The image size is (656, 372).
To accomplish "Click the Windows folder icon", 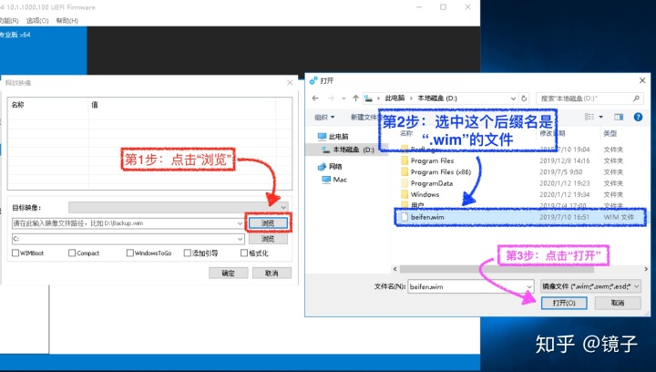I will coord(405,194).
